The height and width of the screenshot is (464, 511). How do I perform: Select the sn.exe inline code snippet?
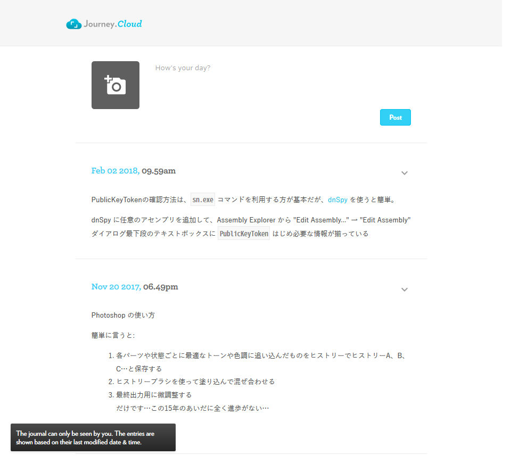click(x=202, y=199)
